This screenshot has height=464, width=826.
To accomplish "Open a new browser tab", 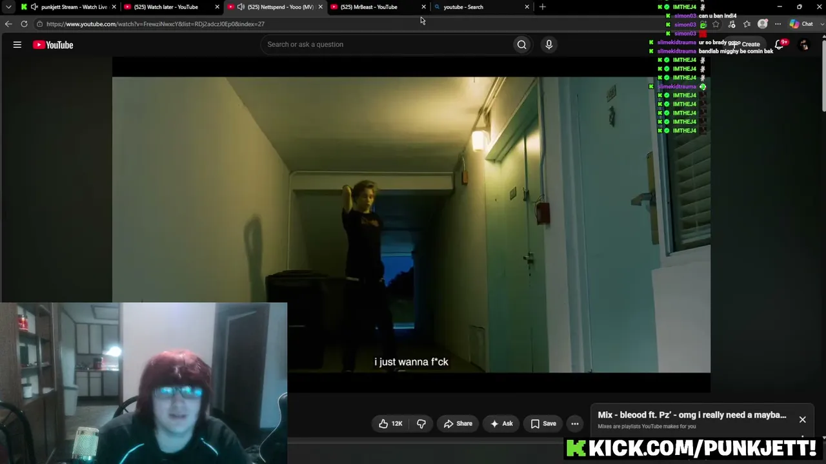I will (x=542, y=7).
